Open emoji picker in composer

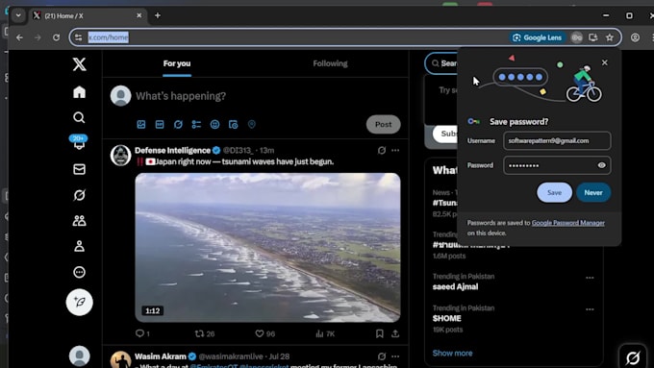coord(214,124)
